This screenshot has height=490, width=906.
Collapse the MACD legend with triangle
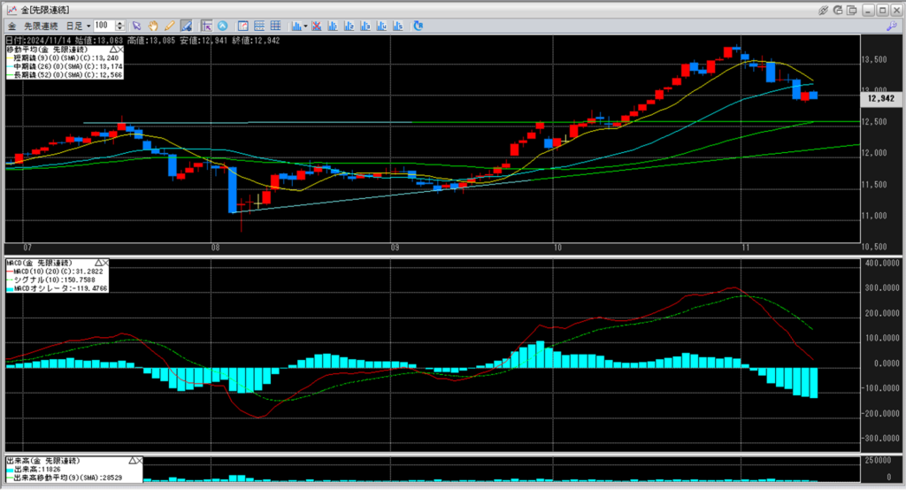point(96,263)
